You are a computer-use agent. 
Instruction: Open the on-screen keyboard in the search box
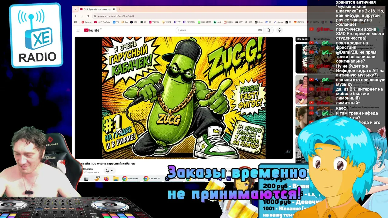(260, 30)
